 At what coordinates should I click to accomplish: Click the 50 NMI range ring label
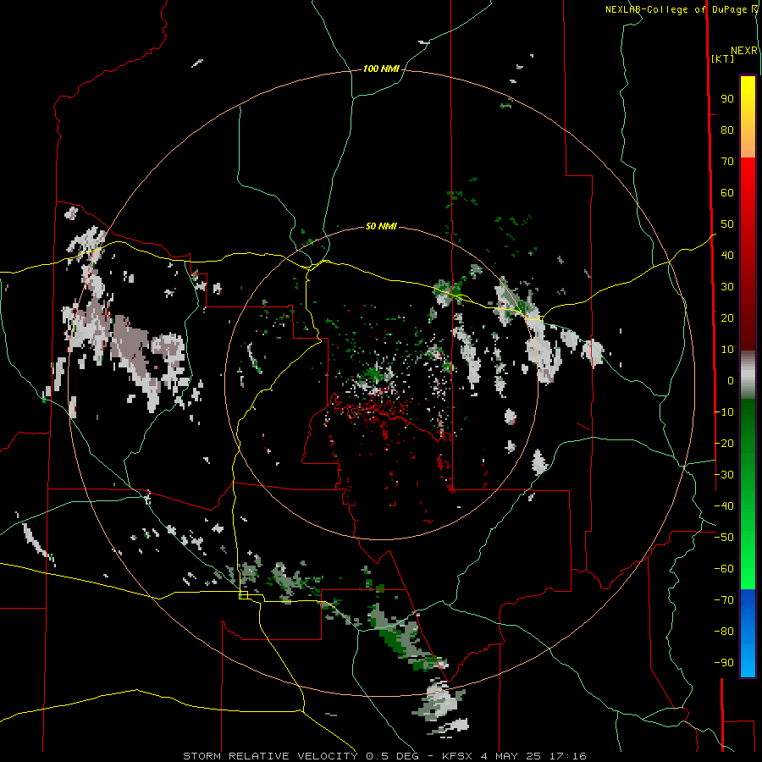[x=381, y=226]
